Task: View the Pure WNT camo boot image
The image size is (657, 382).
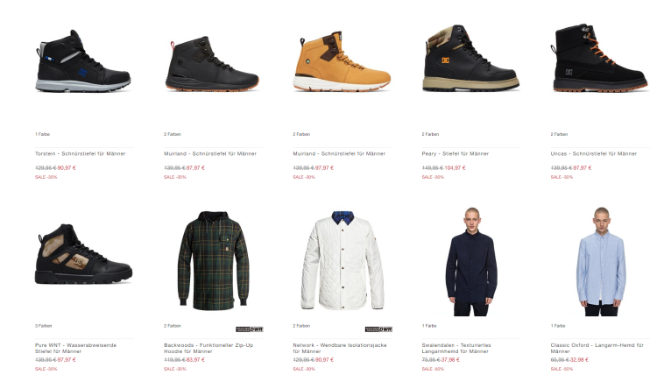Action: click(x=83, y=254)
